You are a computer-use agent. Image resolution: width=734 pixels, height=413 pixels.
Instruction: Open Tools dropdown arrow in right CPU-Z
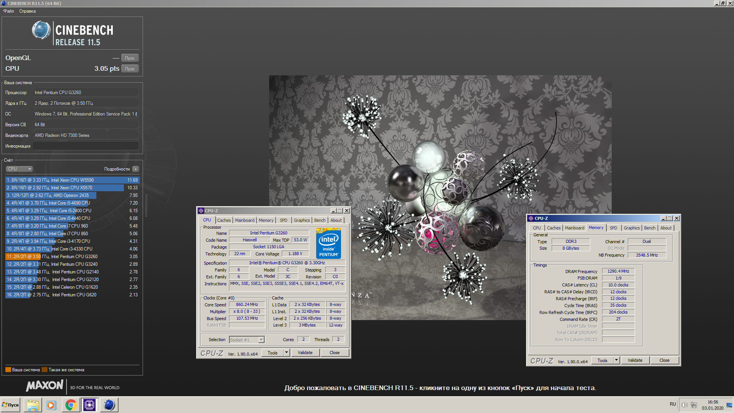616,360
